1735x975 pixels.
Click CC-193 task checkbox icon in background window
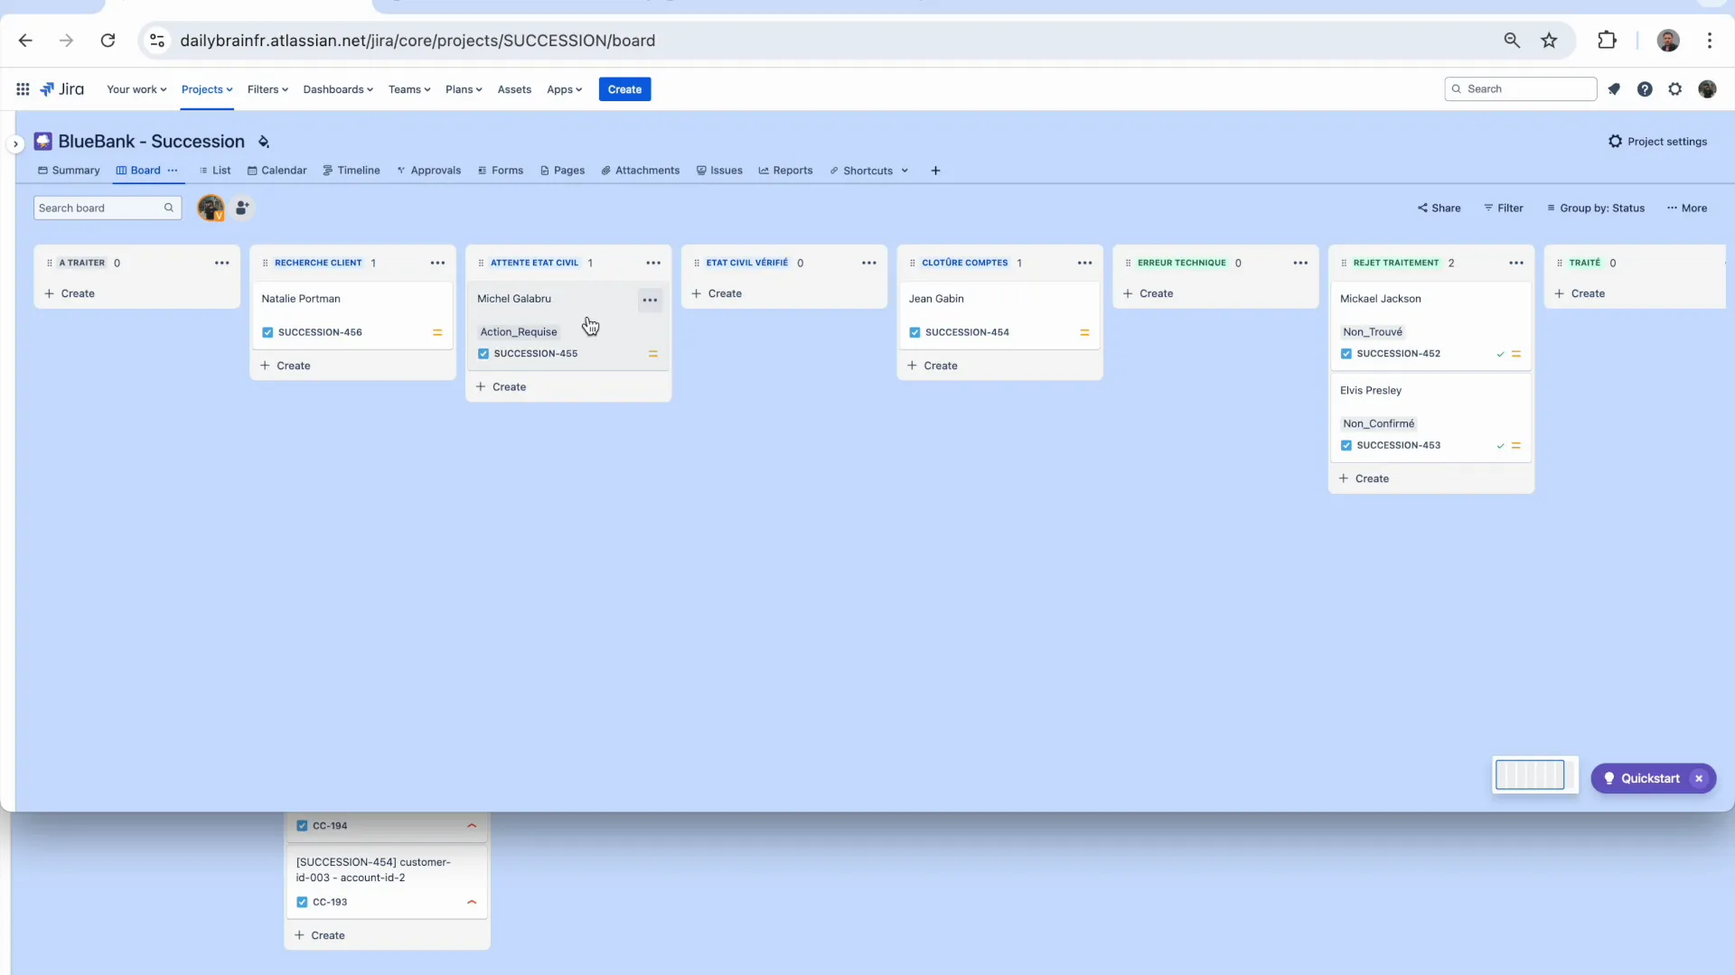(302, 903)
